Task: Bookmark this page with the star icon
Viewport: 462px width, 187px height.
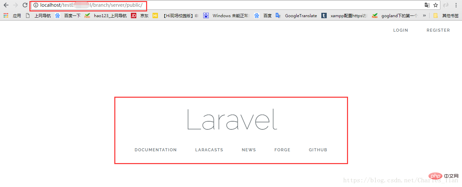Action: pos(436,5)
